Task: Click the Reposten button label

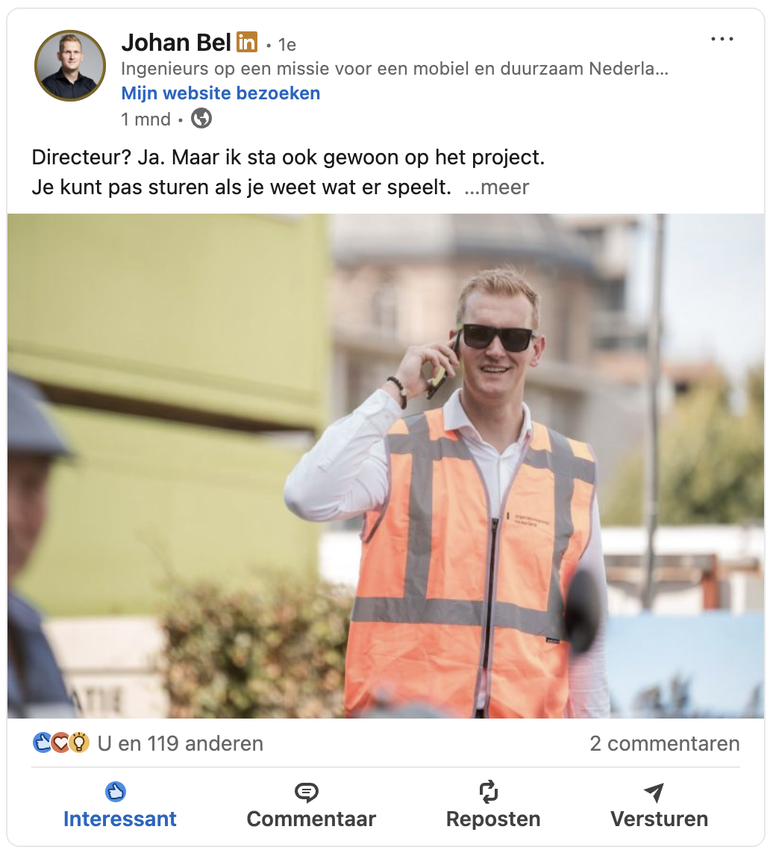Action: tap(493, 819)
